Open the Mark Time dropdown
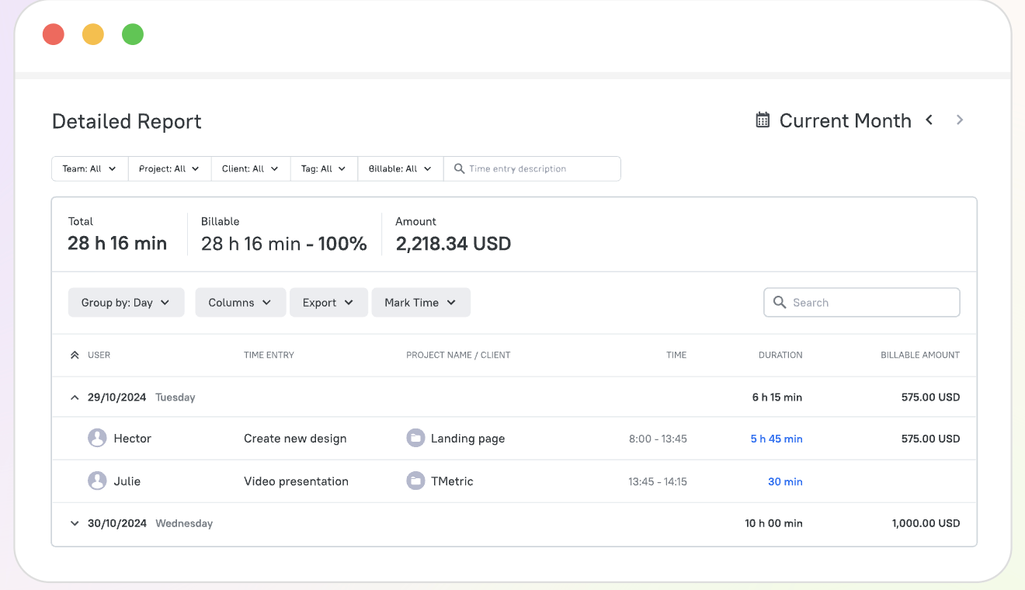This screenshot has height=590, width=1025. (x=421, y=303)
